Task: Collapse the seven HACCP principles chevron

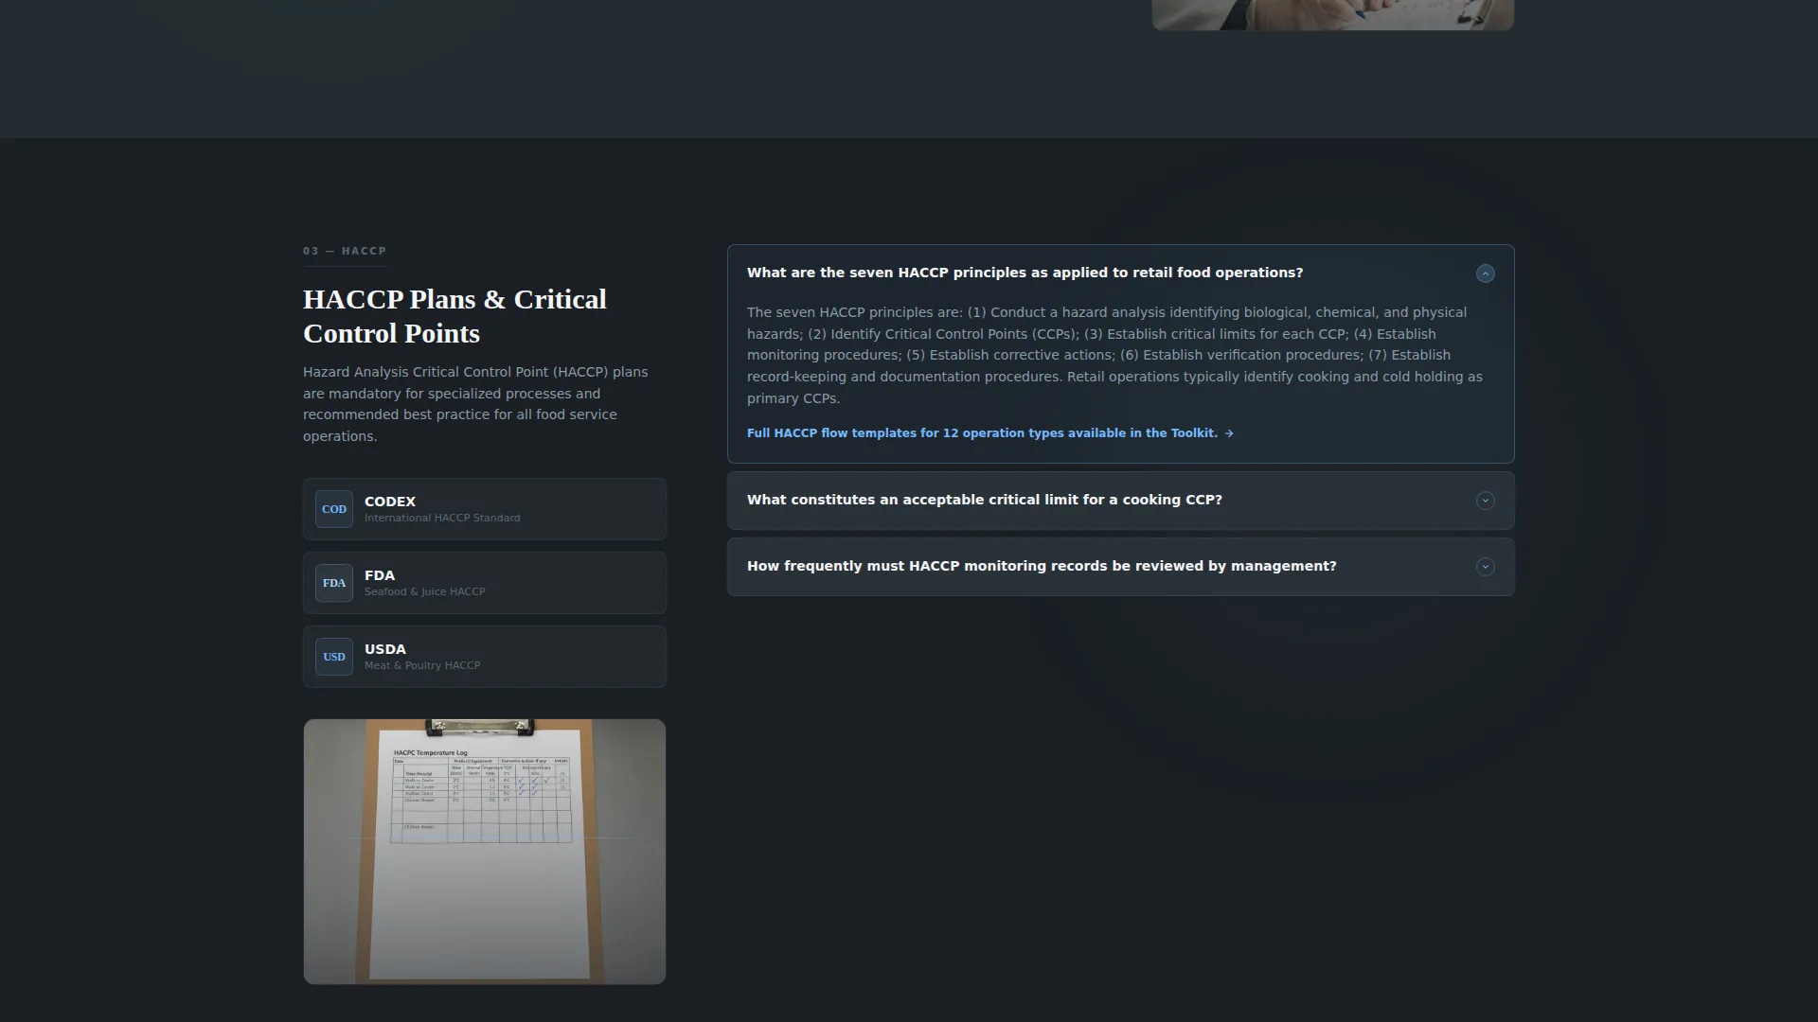Action: click(1485, 273)
